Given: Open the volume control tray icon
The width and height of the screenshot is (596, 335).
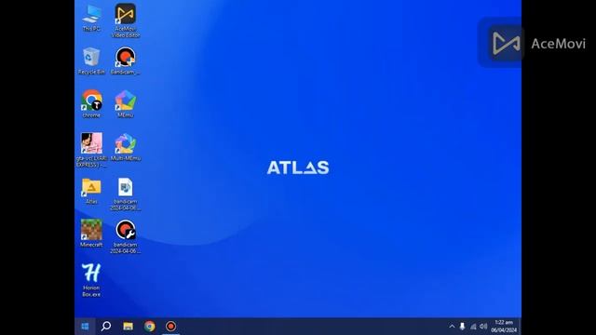Looking at the screenshot, I should (x=483, y=327).
